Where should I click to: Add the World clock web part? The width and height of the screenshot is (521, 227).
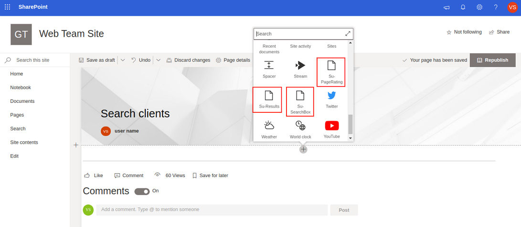tap(300, 128)
